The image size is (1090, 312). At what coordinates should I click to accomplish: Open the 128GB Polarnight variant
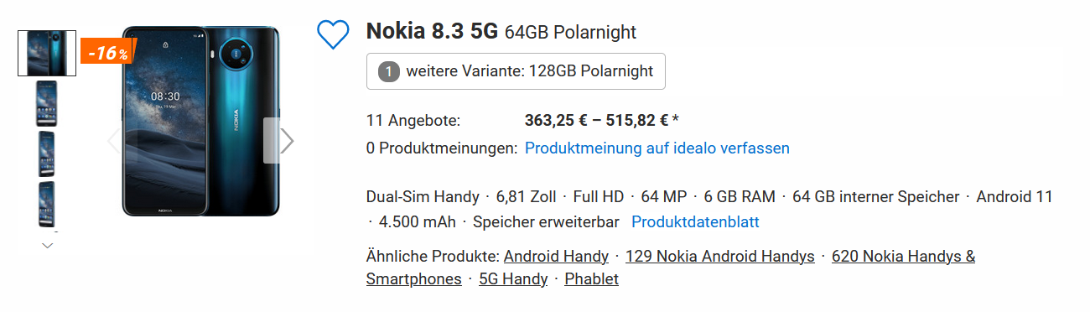516,71
